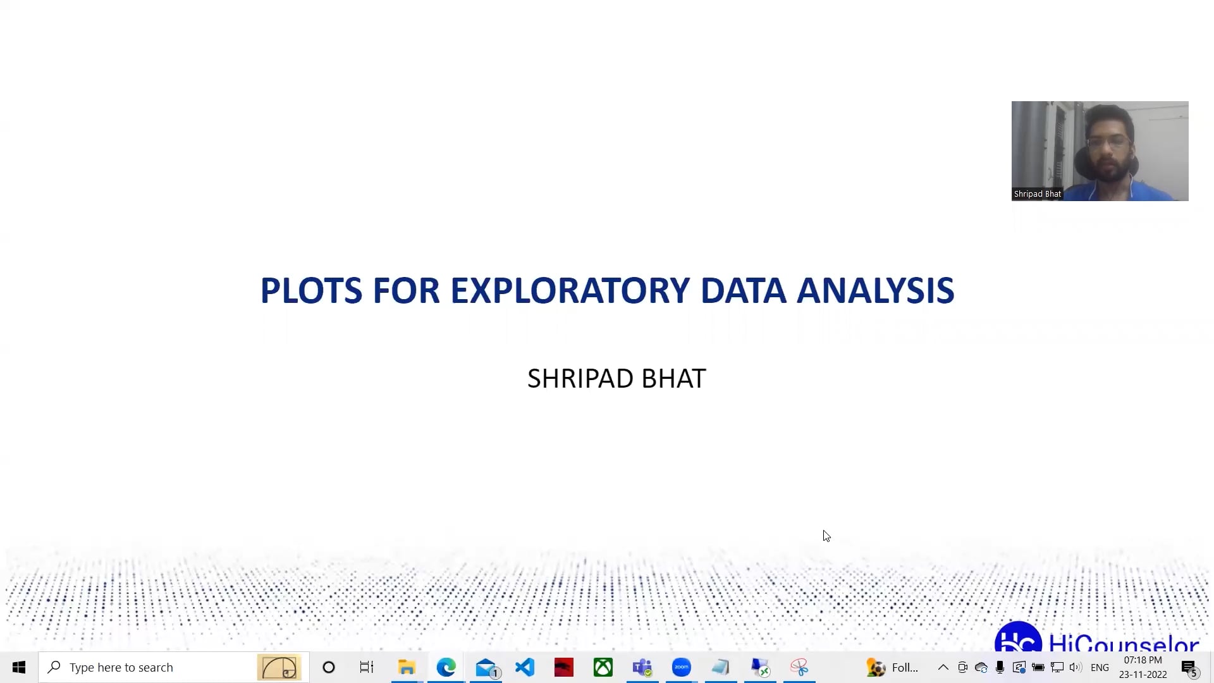The image size is (1214, 683).
Task: Open Visual Studio Code from the taskbar
Action: tap(525, 667)
